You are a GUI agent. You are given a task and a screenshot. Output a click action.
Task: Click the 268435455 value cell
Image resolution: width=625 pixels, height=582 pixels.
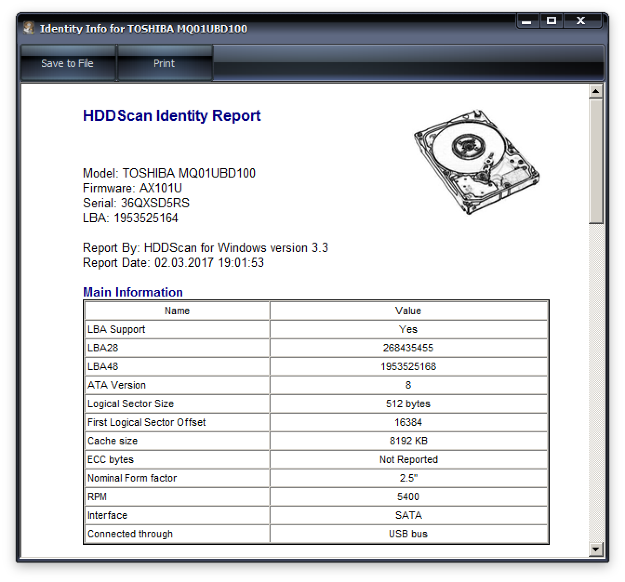[x=408, y=348]
